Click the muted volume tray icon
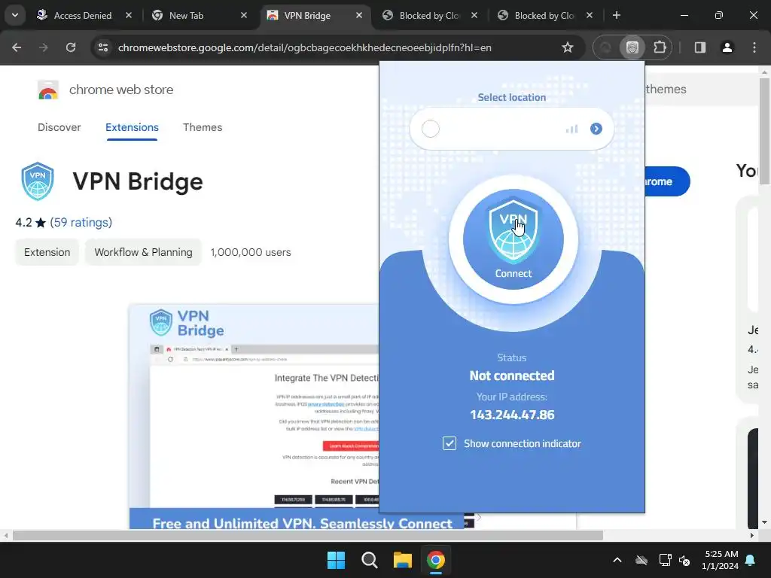 (684, 560)
